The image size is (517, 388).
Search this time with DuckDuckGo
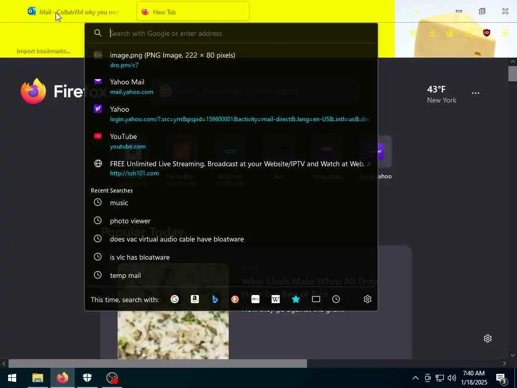pyautogui.click(x=235, y=299)
